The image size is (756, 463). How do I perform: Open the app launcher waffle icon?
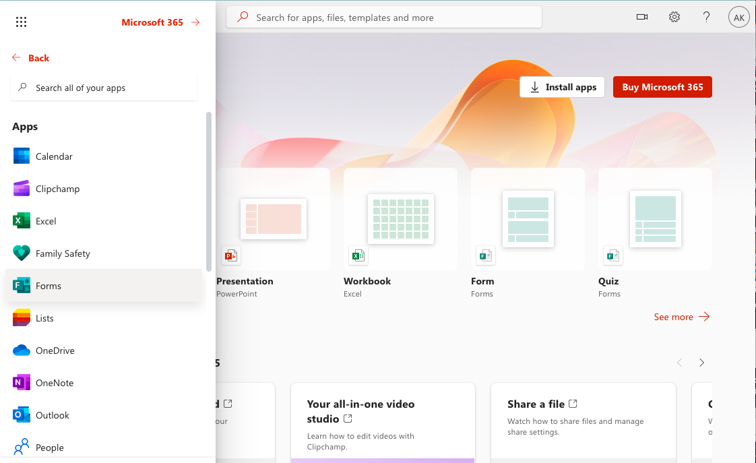coord(21,22)
